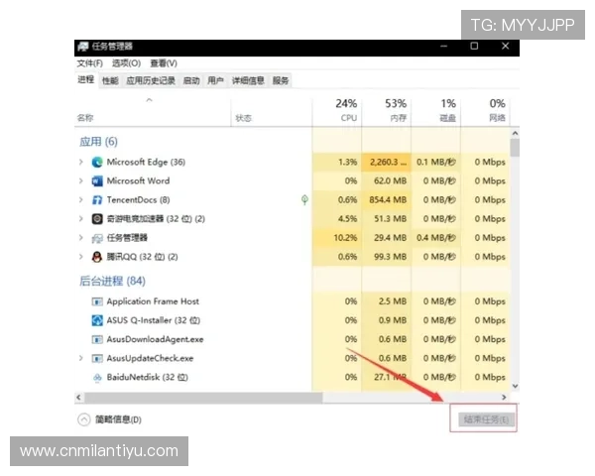Select the Microsoft Edge (36) row

pyautogui.click(x=293, y=162)
